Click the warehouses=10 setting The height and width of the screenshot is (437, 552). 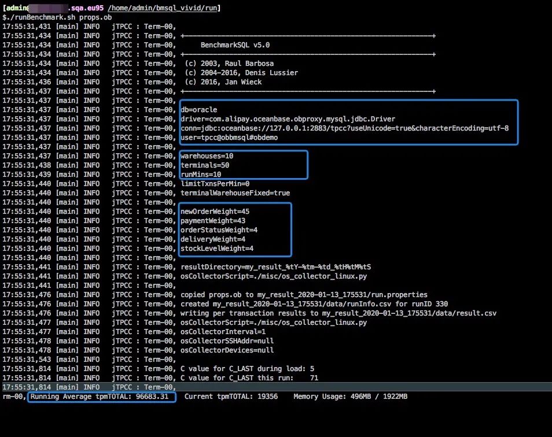[x=207, y=156]
